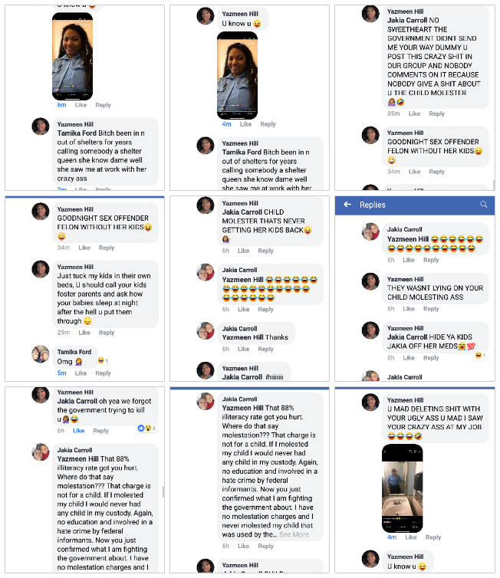Open the selfie screenshot posted 6m ago
The width and height of the screenshot is (500, 578).
pyautogui.click(x=72, y=56)
